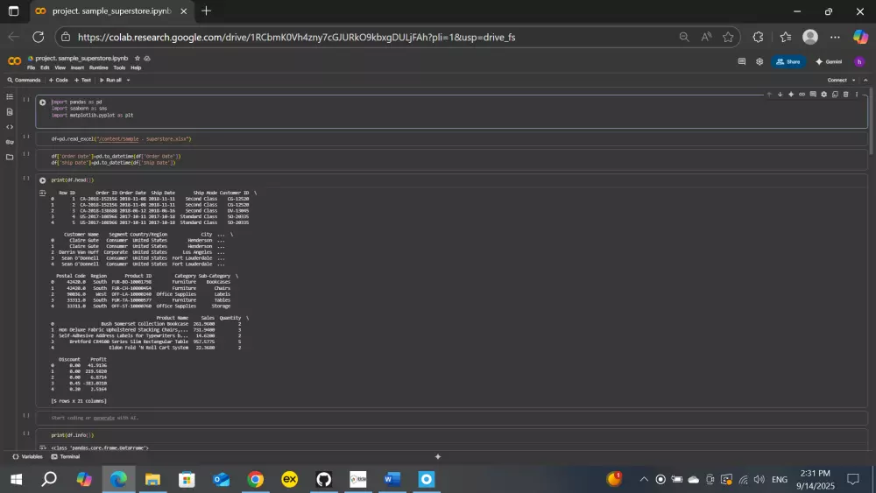The height and width of the screenshot is (493, 876).
Task: Open the table of contents sidebar panel
Action: click(x=10, y=96)
